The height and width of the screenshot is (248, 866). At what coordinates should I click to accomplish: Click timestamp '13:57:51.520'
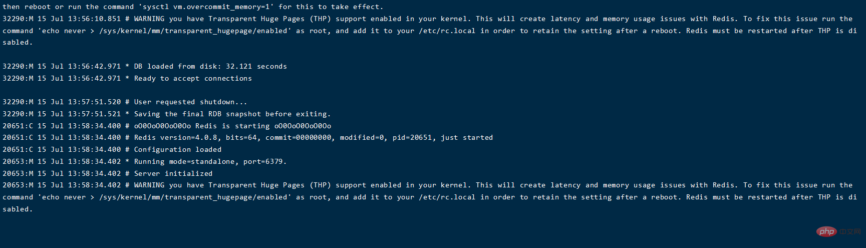[94, 102]
